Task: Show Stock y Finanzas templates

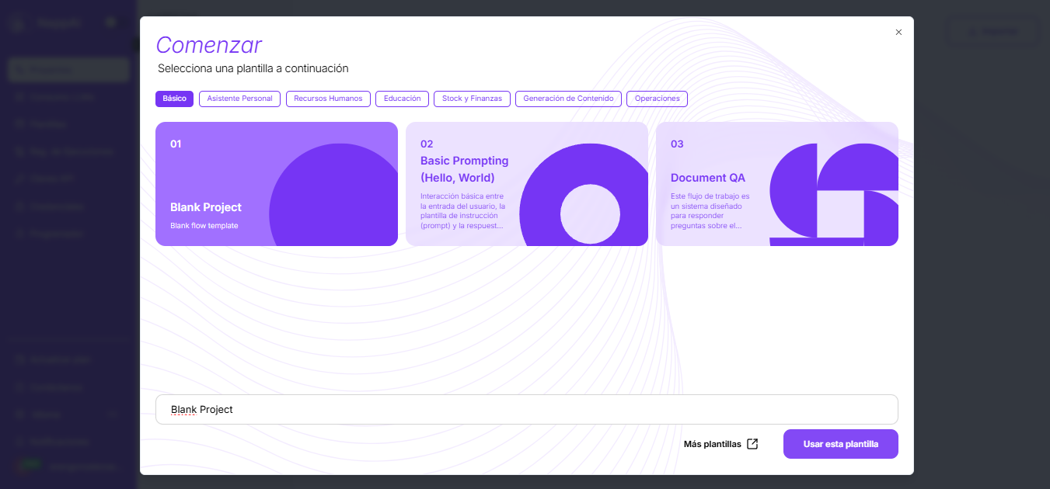Action: (x=473, y=99)
